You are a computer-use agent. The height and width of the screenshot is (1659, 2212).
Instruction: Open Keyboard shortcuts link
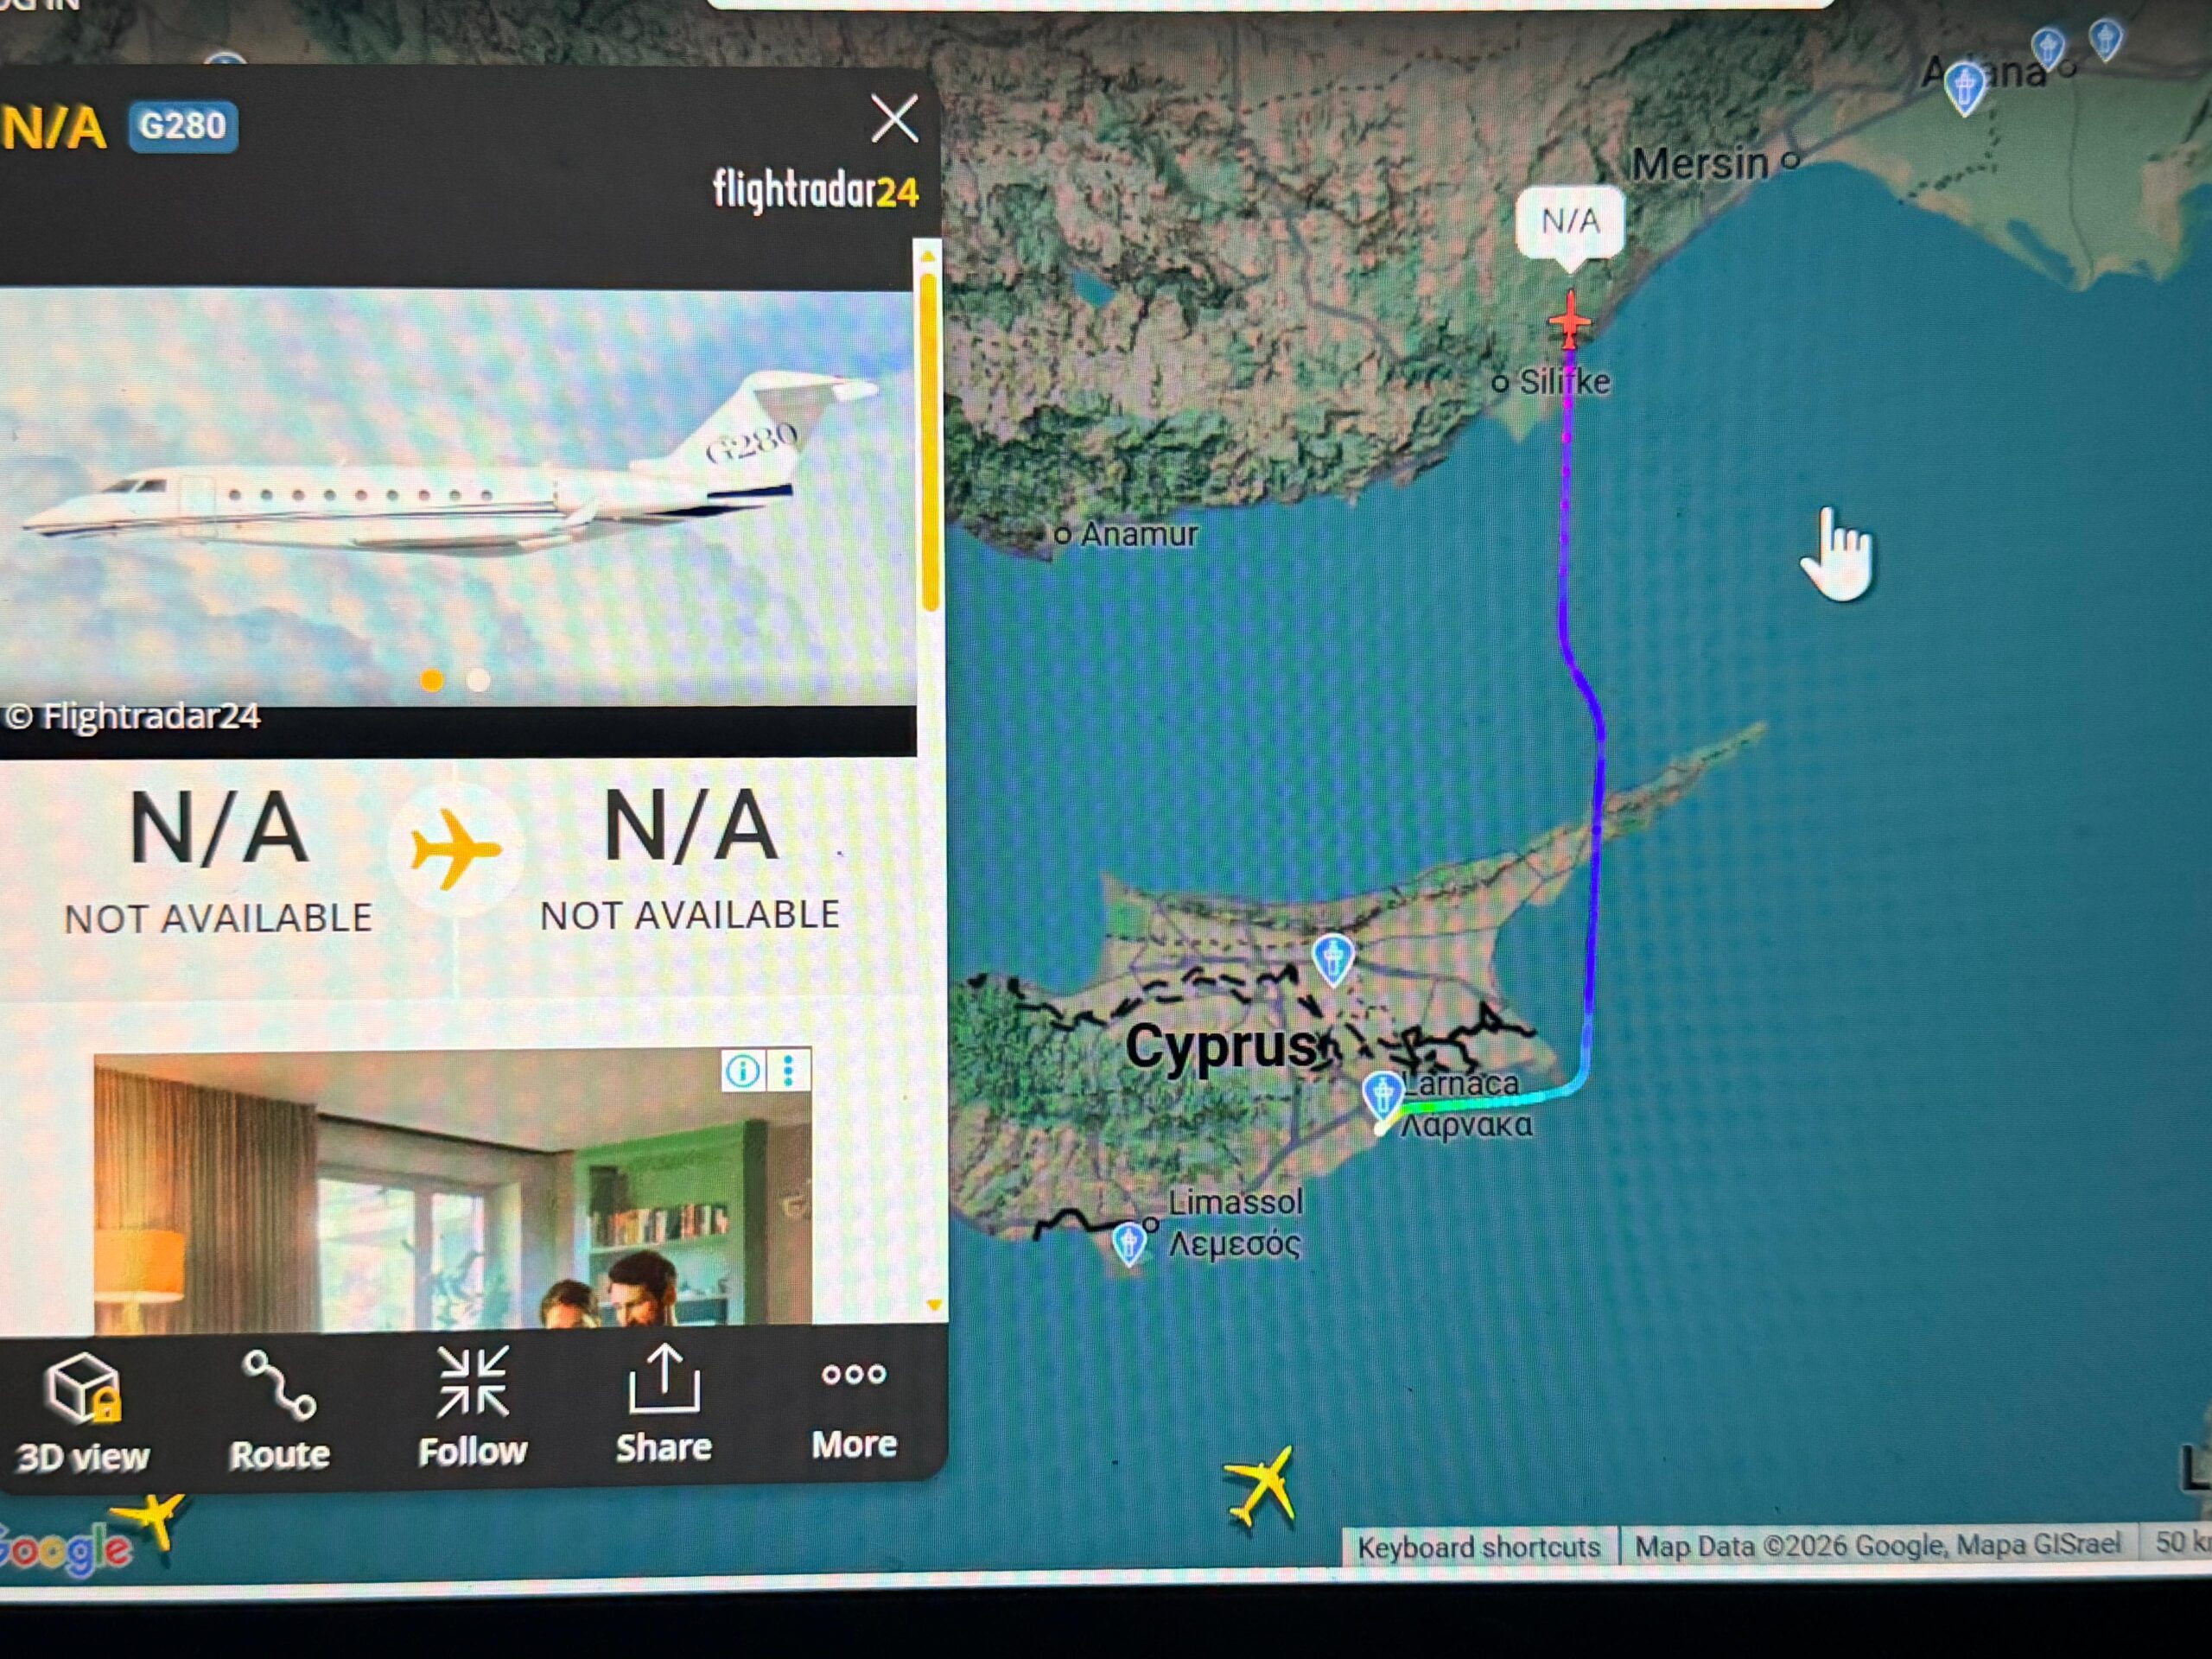tap(1478, 1548)
